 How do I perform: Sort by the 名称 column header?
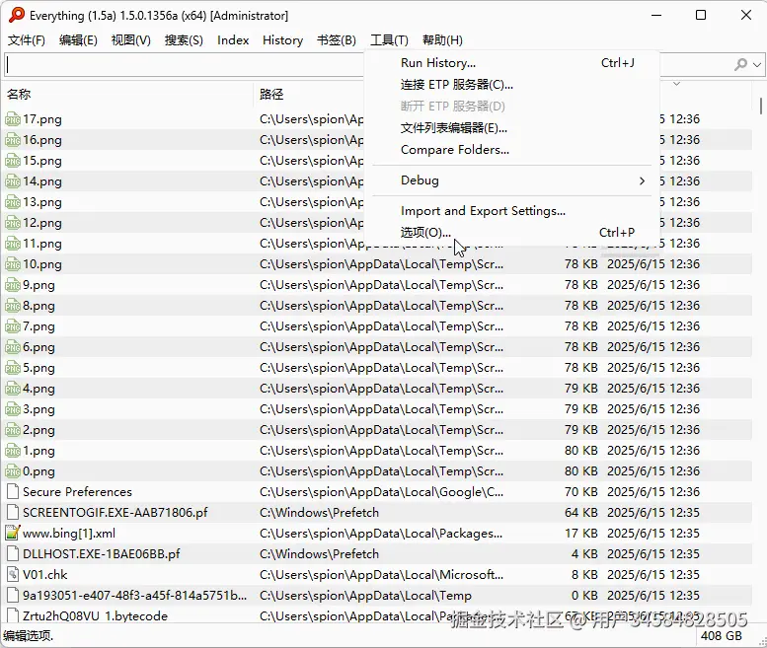127,94
